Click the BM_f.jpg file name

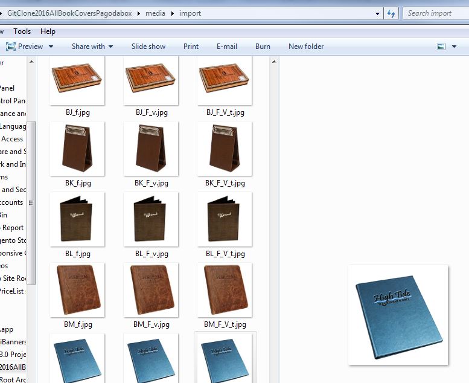coord(78,324)
